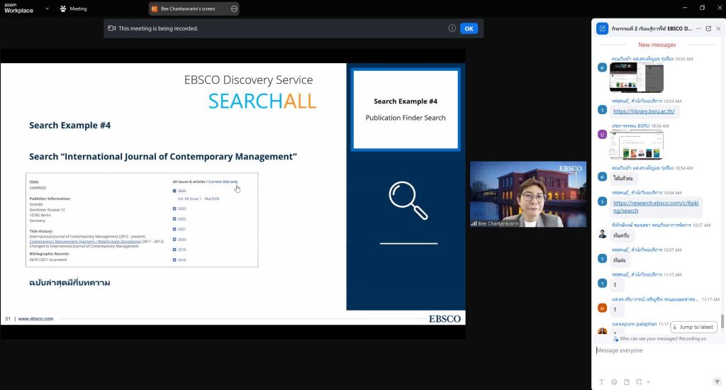
Task: Expand the 2023 issues in slide
Action: click(174, 208)
